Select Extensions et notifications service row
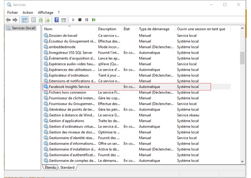 point(72,81)
